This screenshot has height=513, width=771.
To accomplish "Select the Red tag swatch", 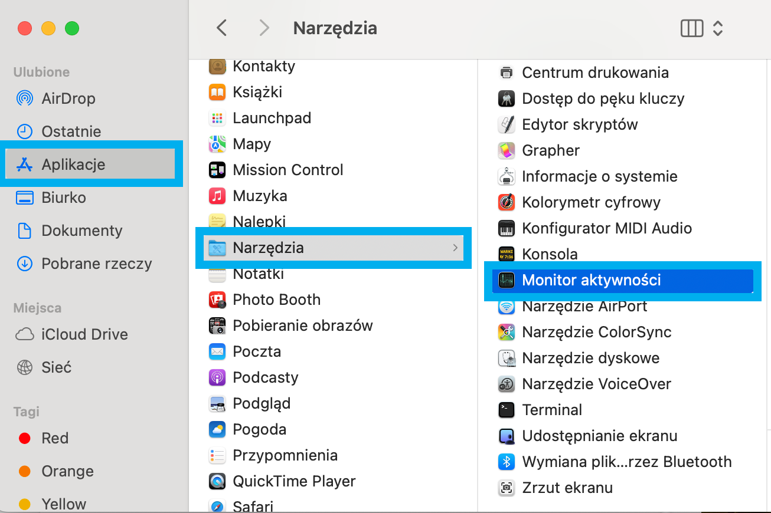I will click(24, 438).
